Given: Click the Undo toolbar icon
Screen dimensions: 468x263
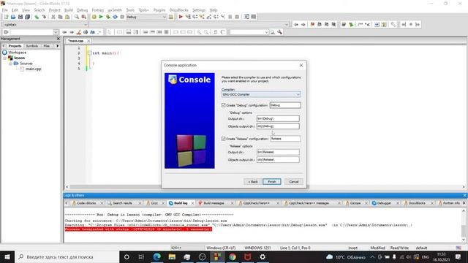Looking at the screenshot, I should point(37,17).
